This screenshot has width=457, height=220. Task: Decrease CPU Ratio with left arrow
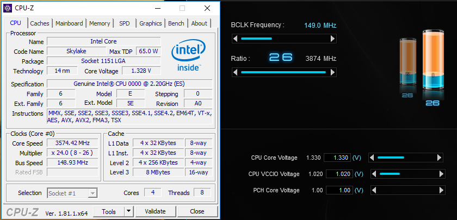236,72
